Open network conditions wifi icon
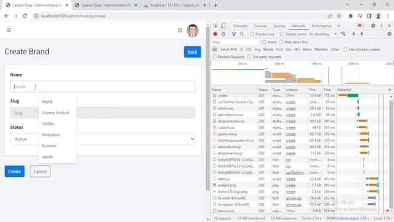 point(344,34)
